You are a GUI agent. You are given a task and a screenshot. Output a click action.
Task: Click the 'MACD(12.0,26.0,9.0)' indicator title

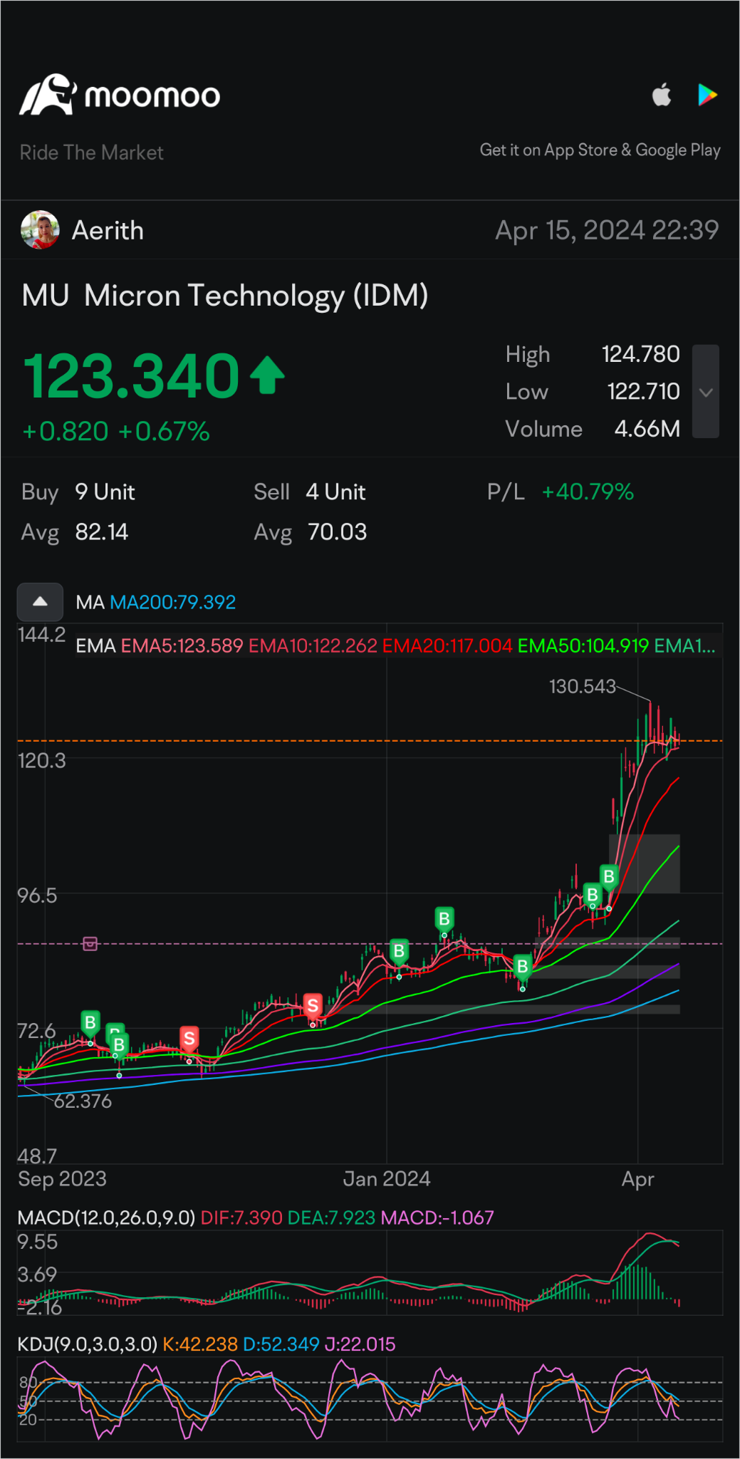106,1217
